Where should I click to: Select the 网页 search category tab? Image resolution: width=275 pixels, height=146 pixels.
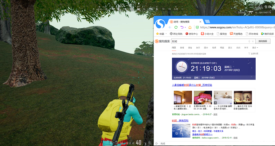(174, 48)
